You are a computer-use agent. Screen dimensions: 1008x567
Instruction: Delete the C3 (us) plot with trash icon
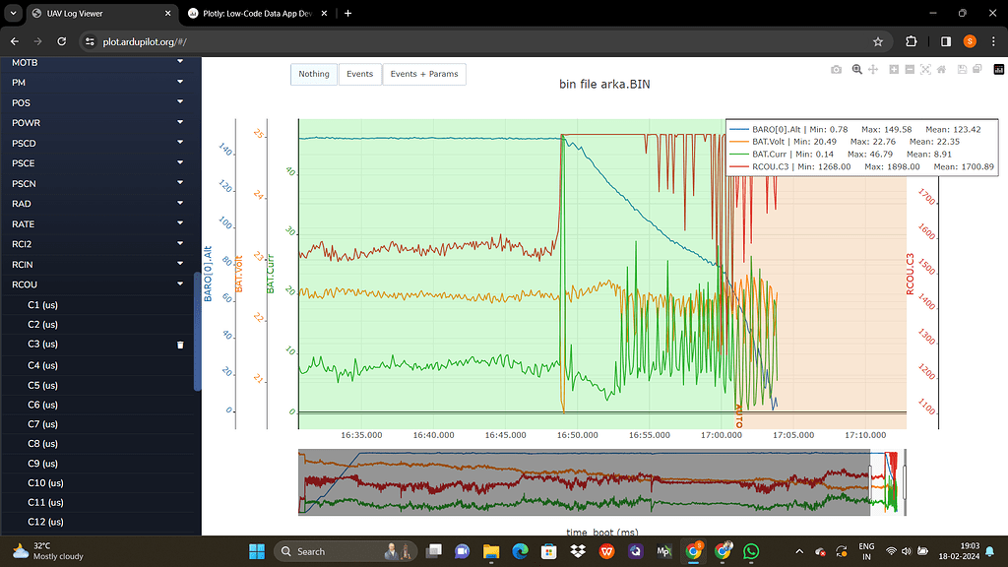(x=180, y=345)
